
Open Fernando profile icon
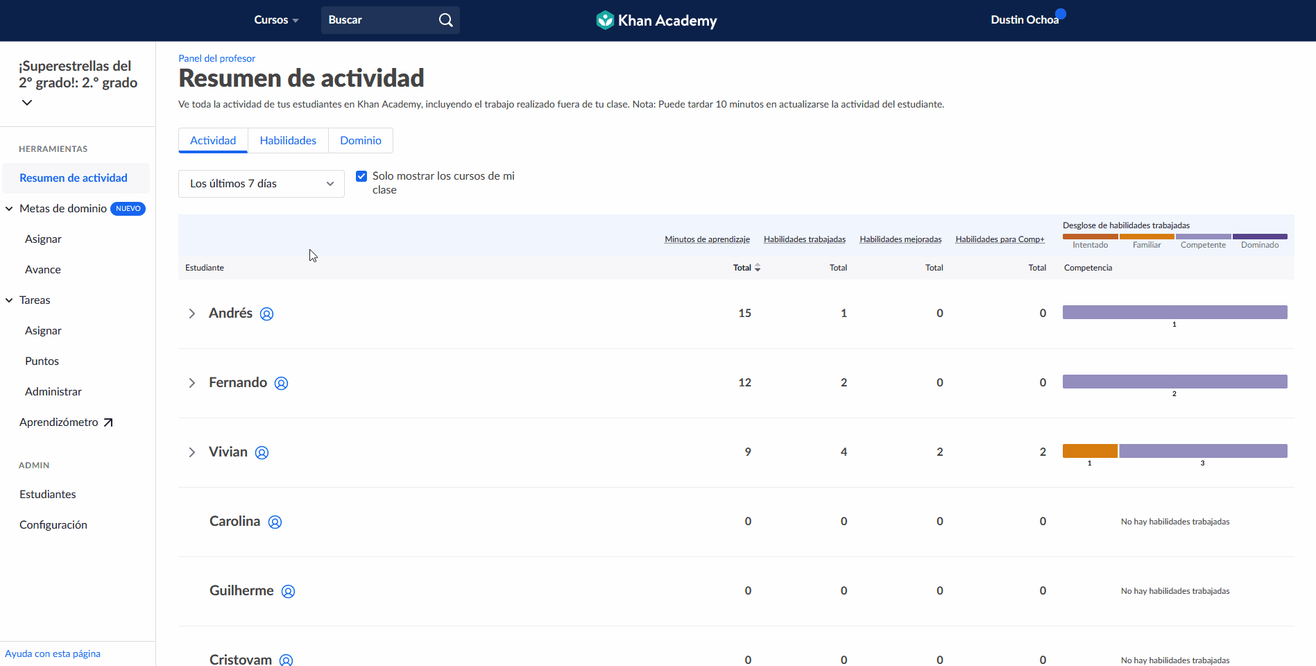click(281, 383)
